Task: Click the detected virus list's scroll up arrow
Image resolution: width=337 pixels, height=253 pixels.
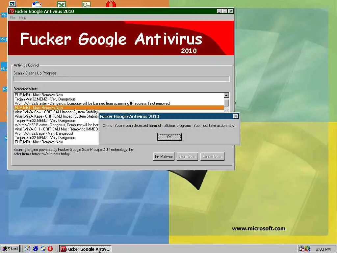Action: (x=226, y=95)
